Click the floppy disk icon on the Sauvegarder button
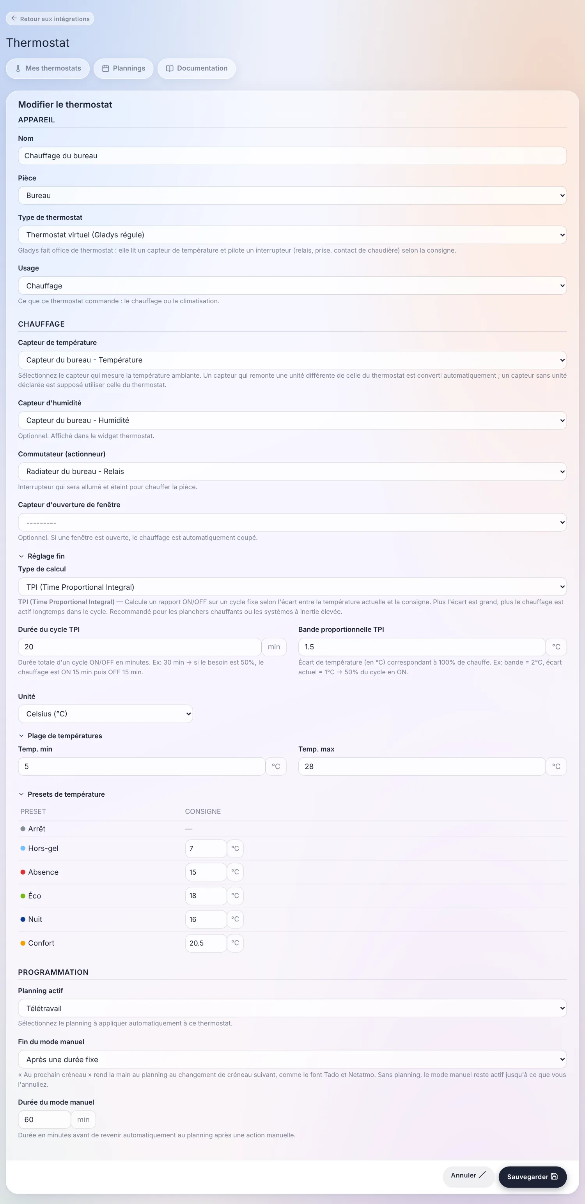Screen dimensions: 585x1204 (554, 1176)
